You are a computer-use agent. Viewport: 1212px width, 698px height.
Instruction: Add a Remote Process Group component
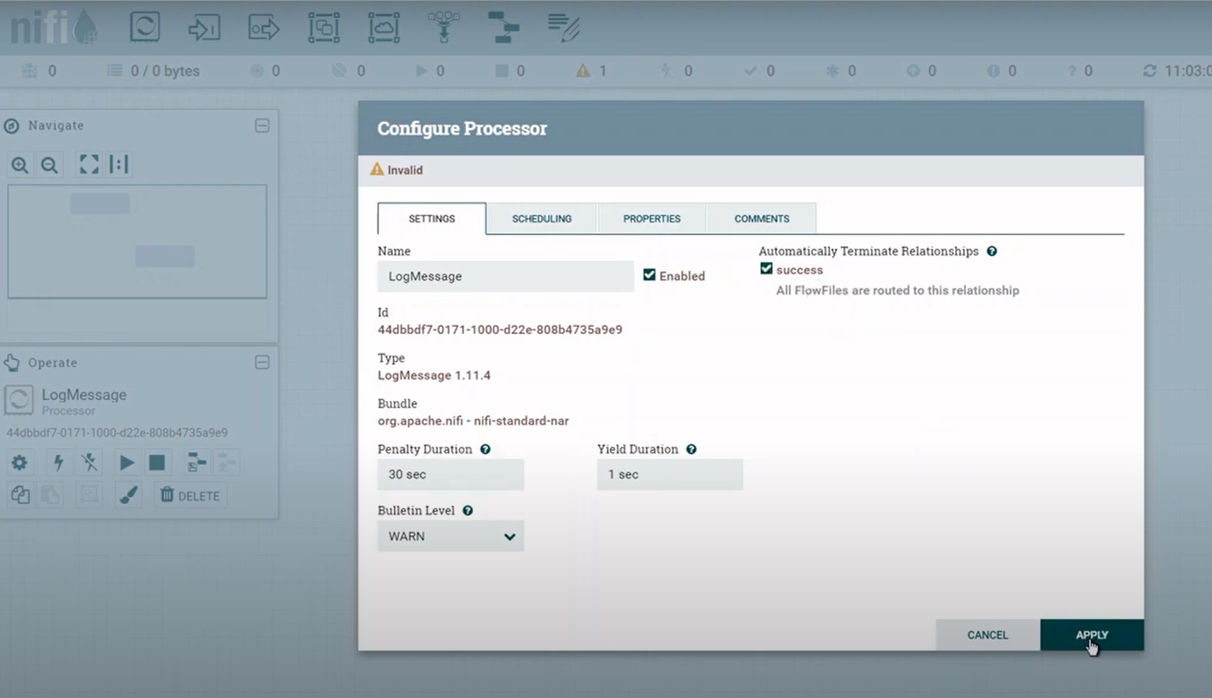384,28
